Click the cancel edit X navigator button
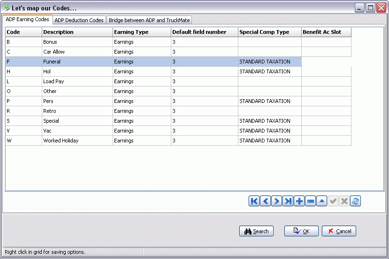This screenshot has width=389, height=259. (344, 201)
